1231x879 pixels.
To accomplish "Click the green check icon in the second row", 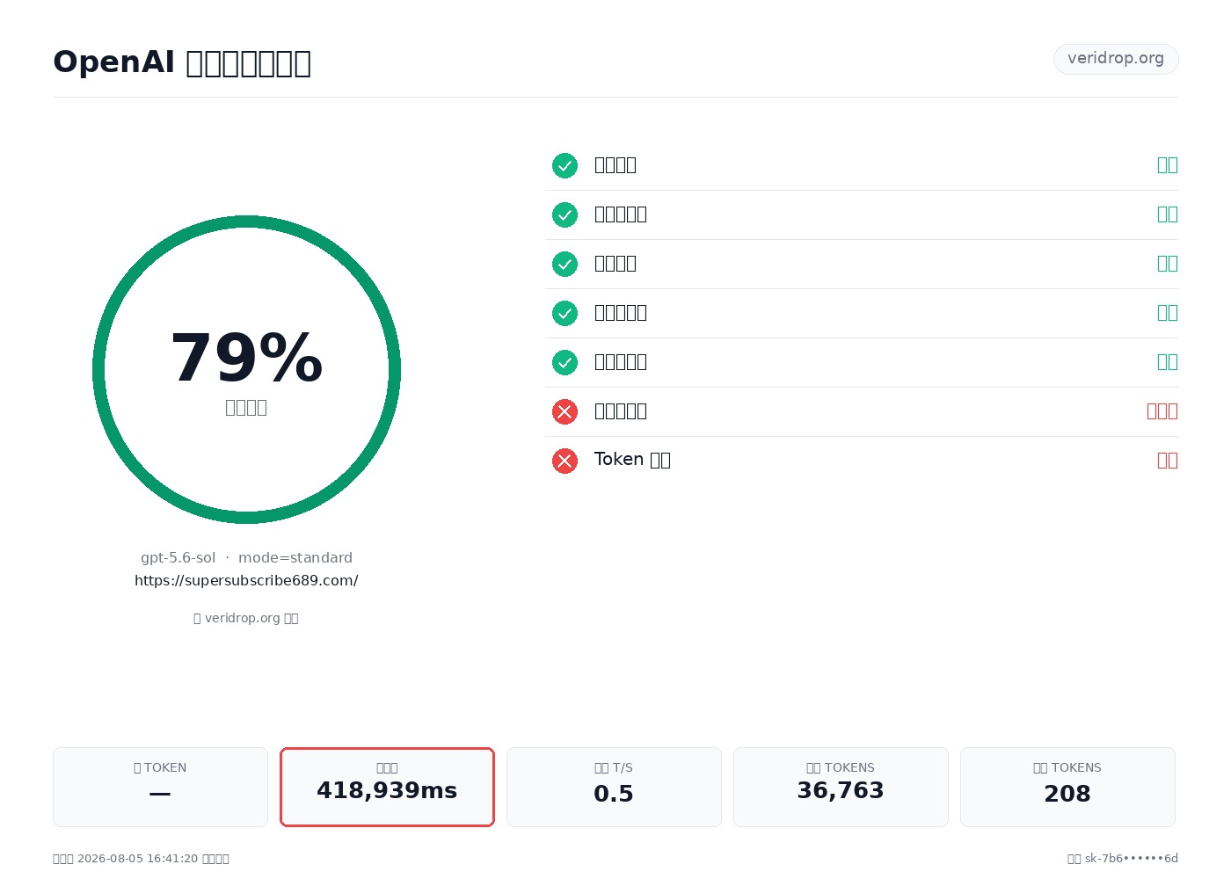I will [565, 214].
